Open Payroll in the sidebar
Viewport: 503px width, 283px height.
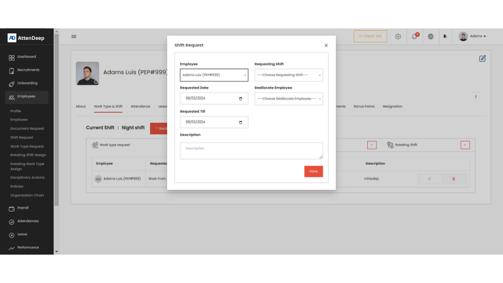click(x=24, y=208)
